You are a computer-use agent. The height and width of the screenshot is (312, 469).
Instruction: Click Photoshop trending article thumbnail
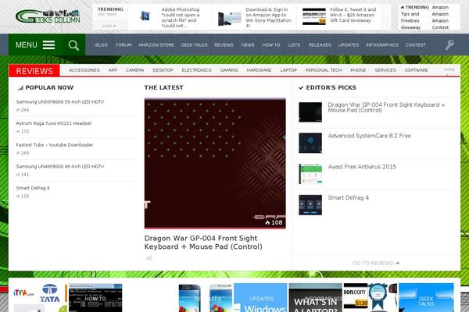point(145,16)
